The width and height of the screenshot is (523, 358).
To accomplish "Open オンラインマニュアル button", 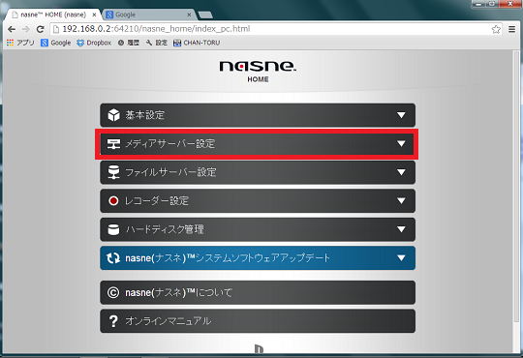I will click(258, 321).
